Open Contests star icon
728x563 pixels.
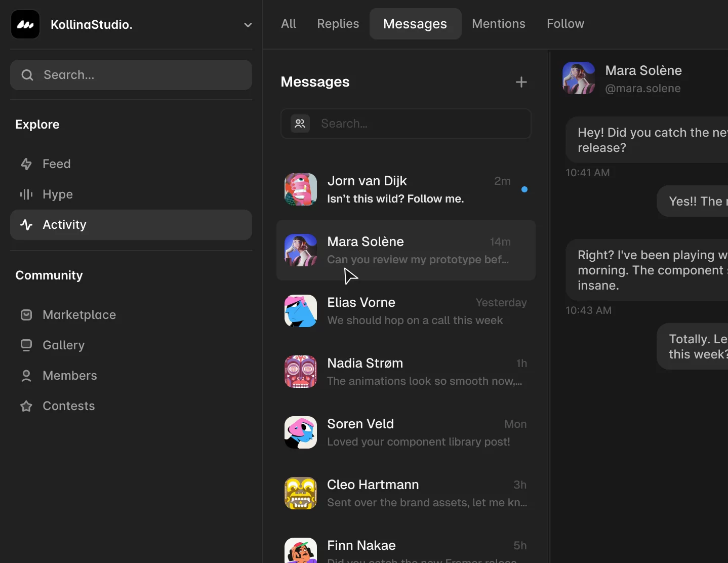[x=26, y=406]
